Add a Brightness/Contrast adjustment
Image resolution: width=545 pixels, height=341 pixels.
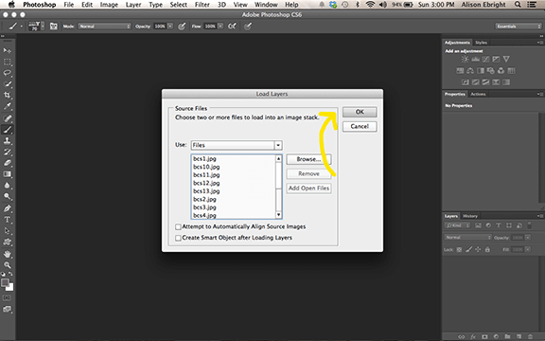coord(465,59)
